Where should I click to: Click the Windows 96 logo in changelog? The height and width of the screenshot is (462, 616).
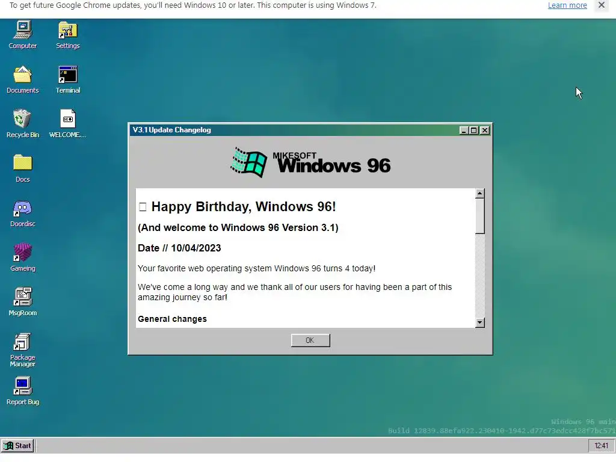point(310,162)
